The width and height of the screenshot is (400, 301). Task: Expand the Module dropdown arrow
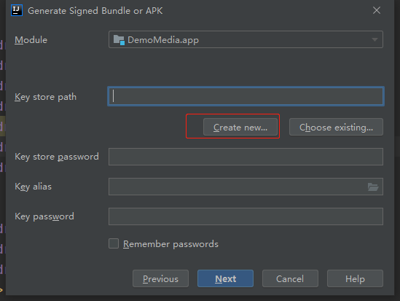(x=374, y=39)
